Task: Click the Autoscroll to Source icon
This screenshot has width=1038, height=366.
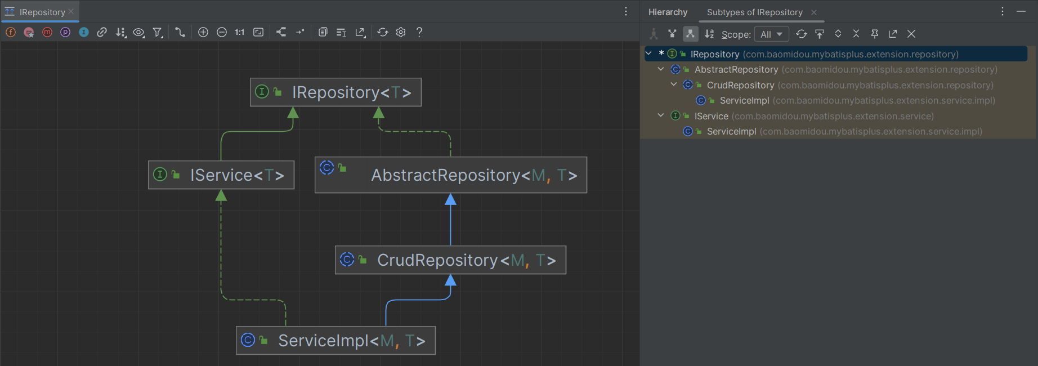Action: pyautogui.click(x=820, y=34)
